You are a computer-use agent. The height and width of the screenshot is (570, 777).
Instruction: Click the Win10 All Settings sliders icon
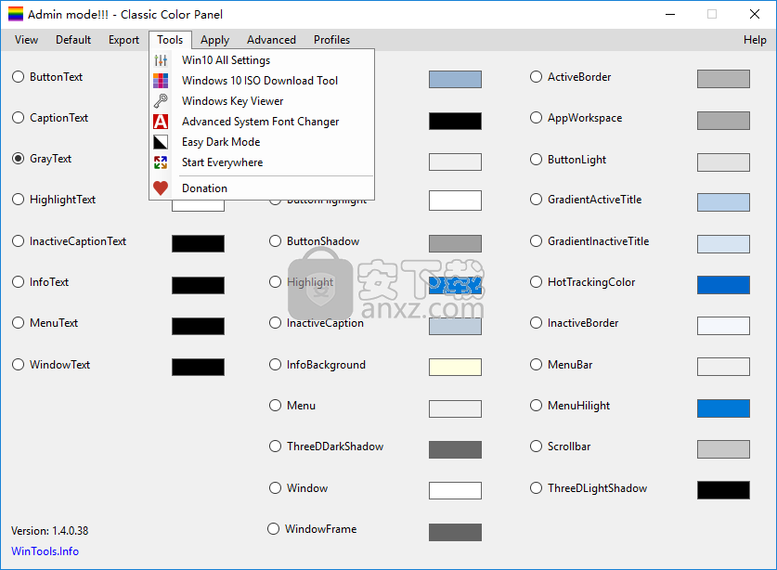[x=161, y=60]
